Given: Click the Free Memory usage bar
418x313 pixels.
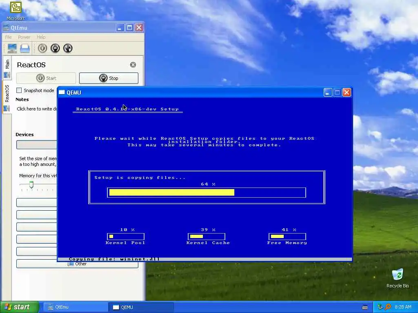Looking at the screenshot, I should (x=287, y=236).
